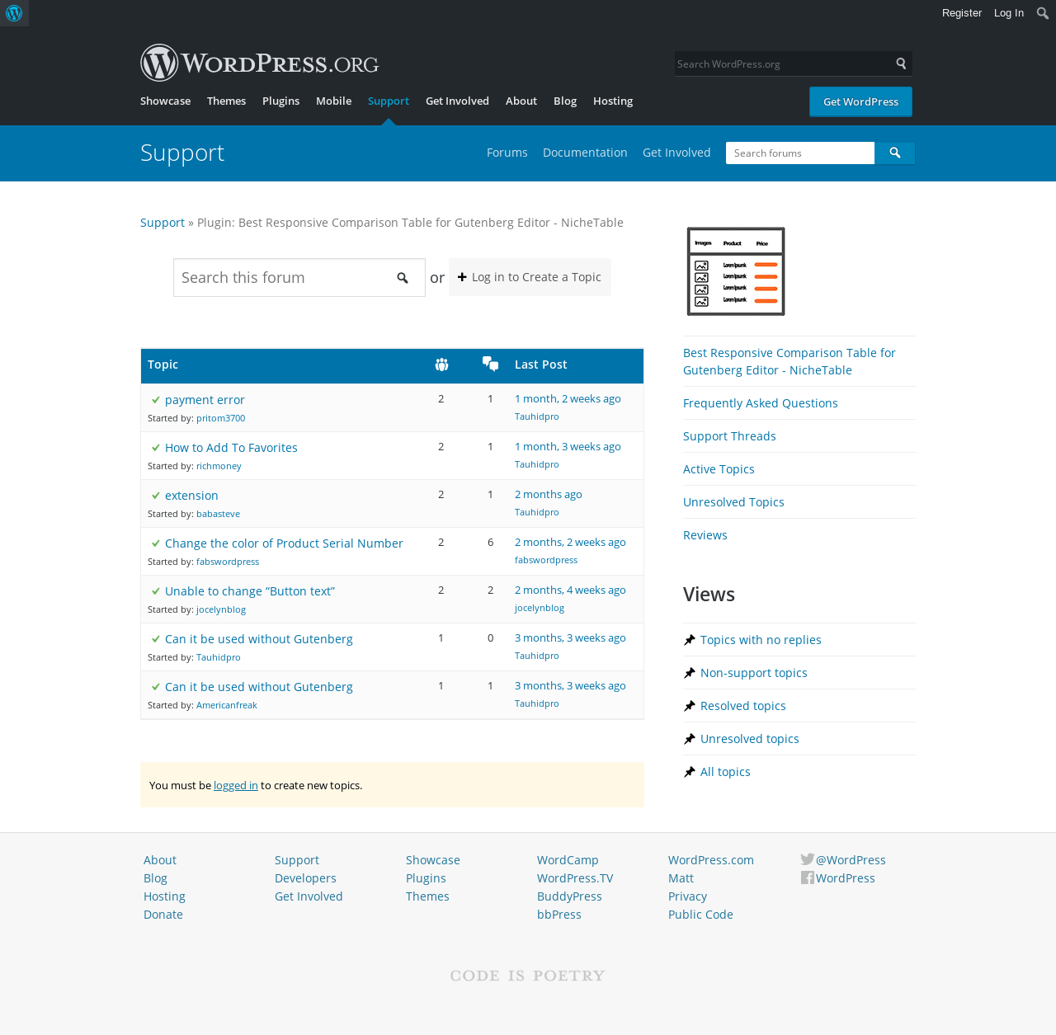Open Plugins in main navigation
1056x1035 pixels.
coord(280,101)
